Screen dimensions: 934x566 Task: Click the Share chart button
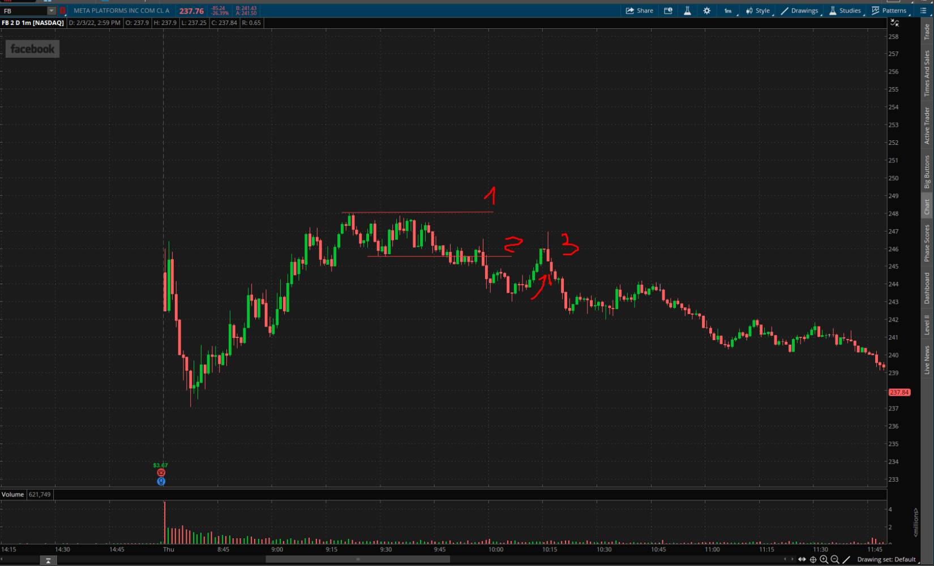[x=639, y=11]
